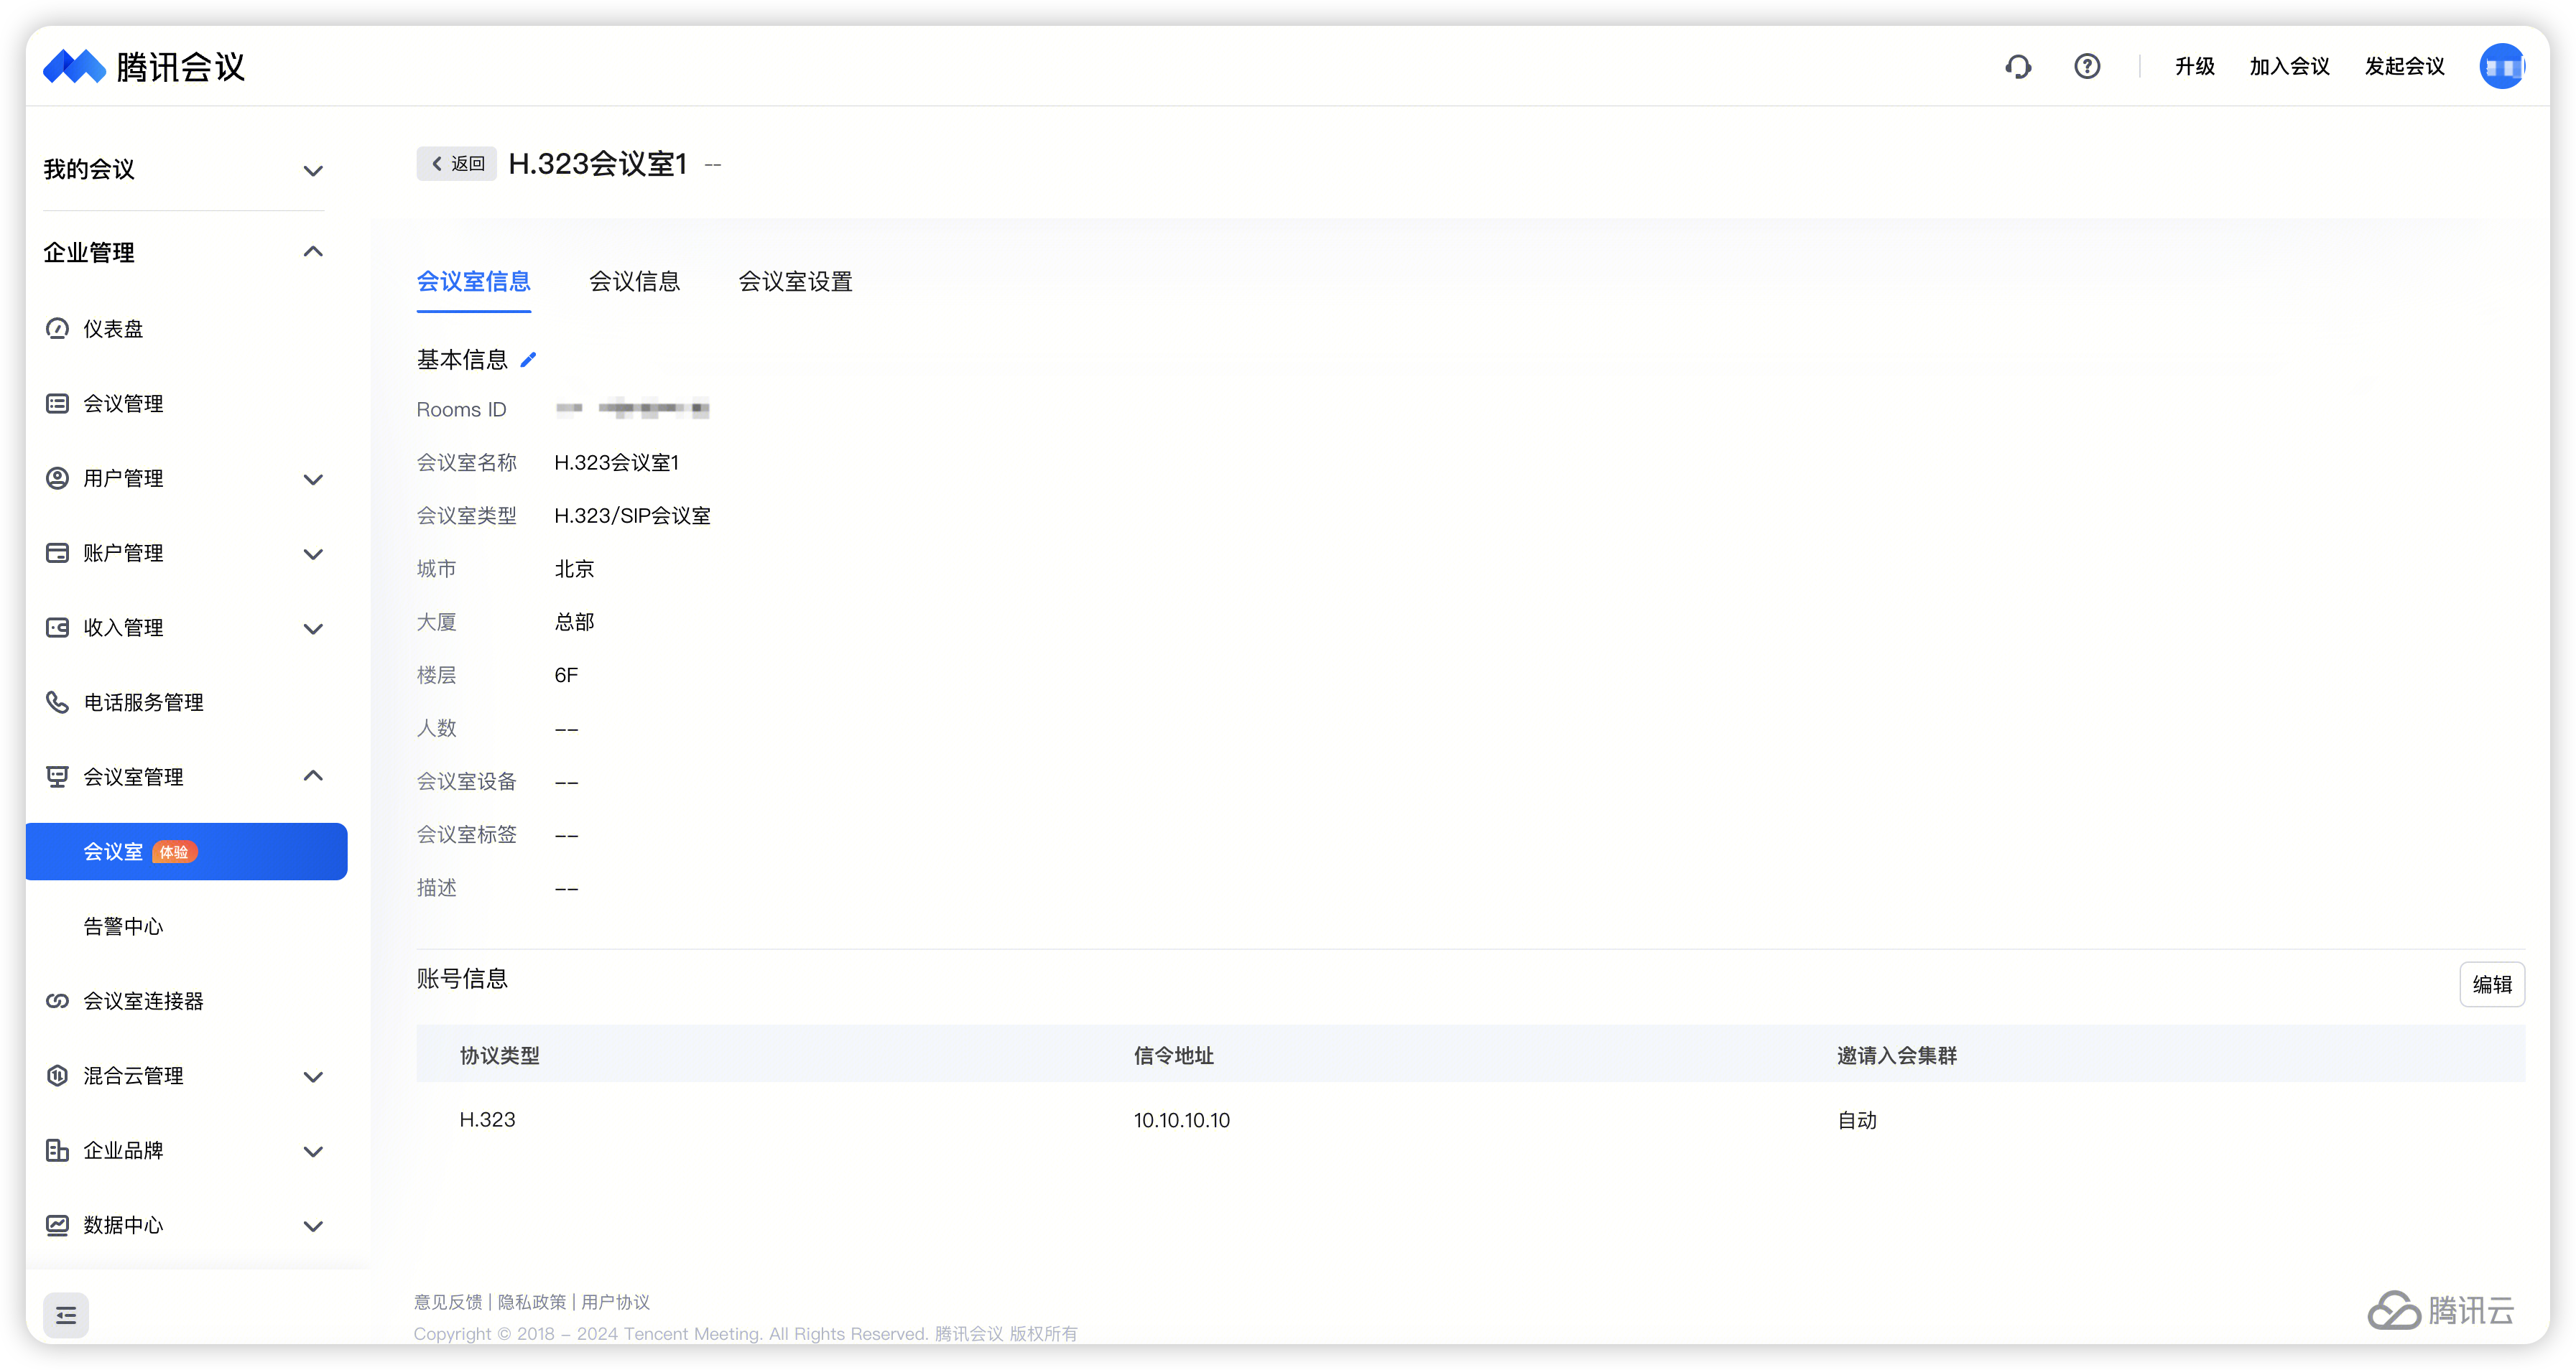Select the 会议室 sidebar item
This screenshot has width=2576, height=1370.
coord(186,852)
